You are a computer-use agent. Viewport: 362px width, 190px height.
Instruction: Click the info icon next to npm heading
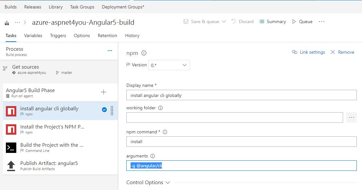tap(144, 53)
